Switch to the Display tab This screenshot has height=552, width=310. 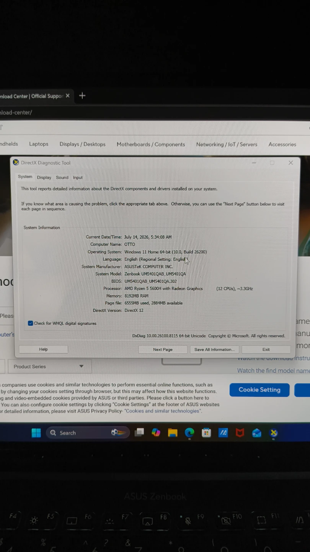[x=44, y=177]
